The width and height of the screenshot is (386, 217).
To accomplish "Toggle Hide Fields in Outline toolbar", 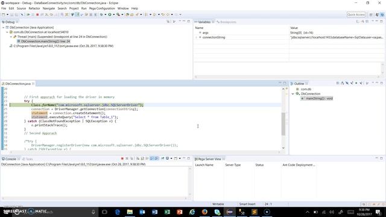I will click(347, 83).
